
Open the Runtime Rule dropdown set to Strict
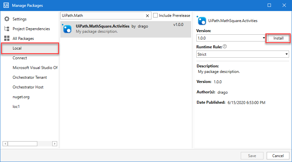(x=242, y=54)
